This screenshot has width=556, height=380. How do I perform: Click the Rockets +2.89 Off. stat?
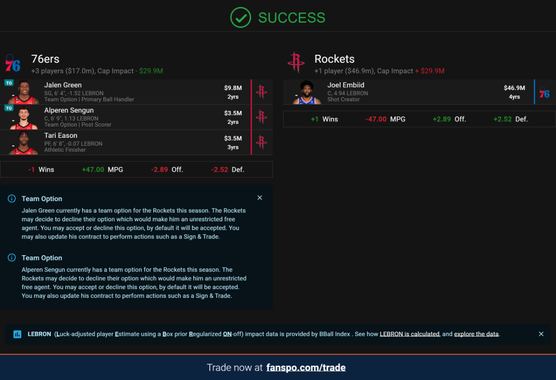click(x=449, y=119)
